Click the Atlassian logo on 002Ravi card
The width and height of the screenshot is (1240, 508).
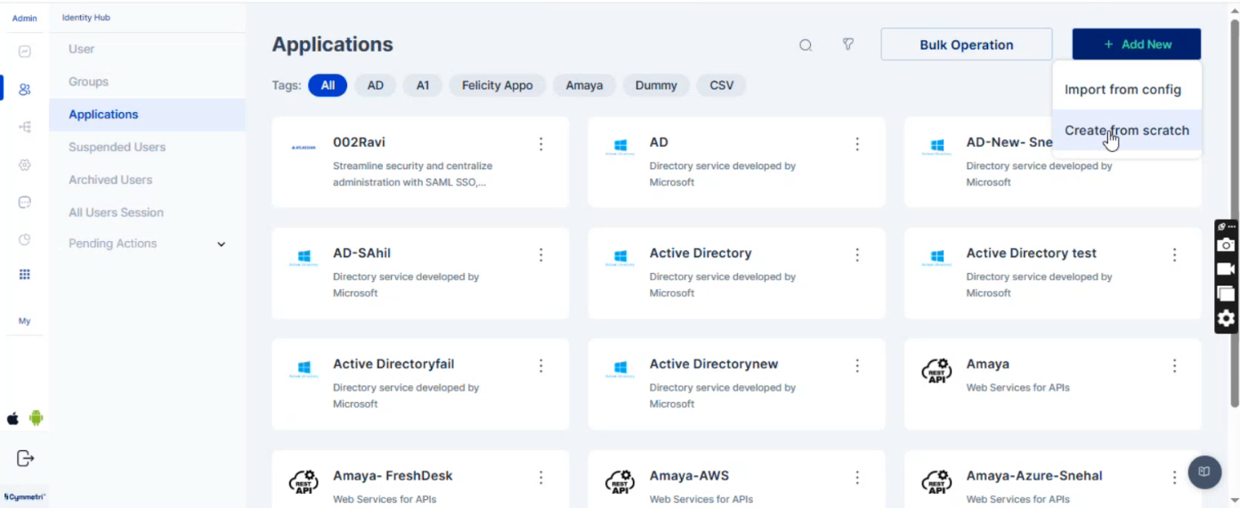tap(304, 148)
